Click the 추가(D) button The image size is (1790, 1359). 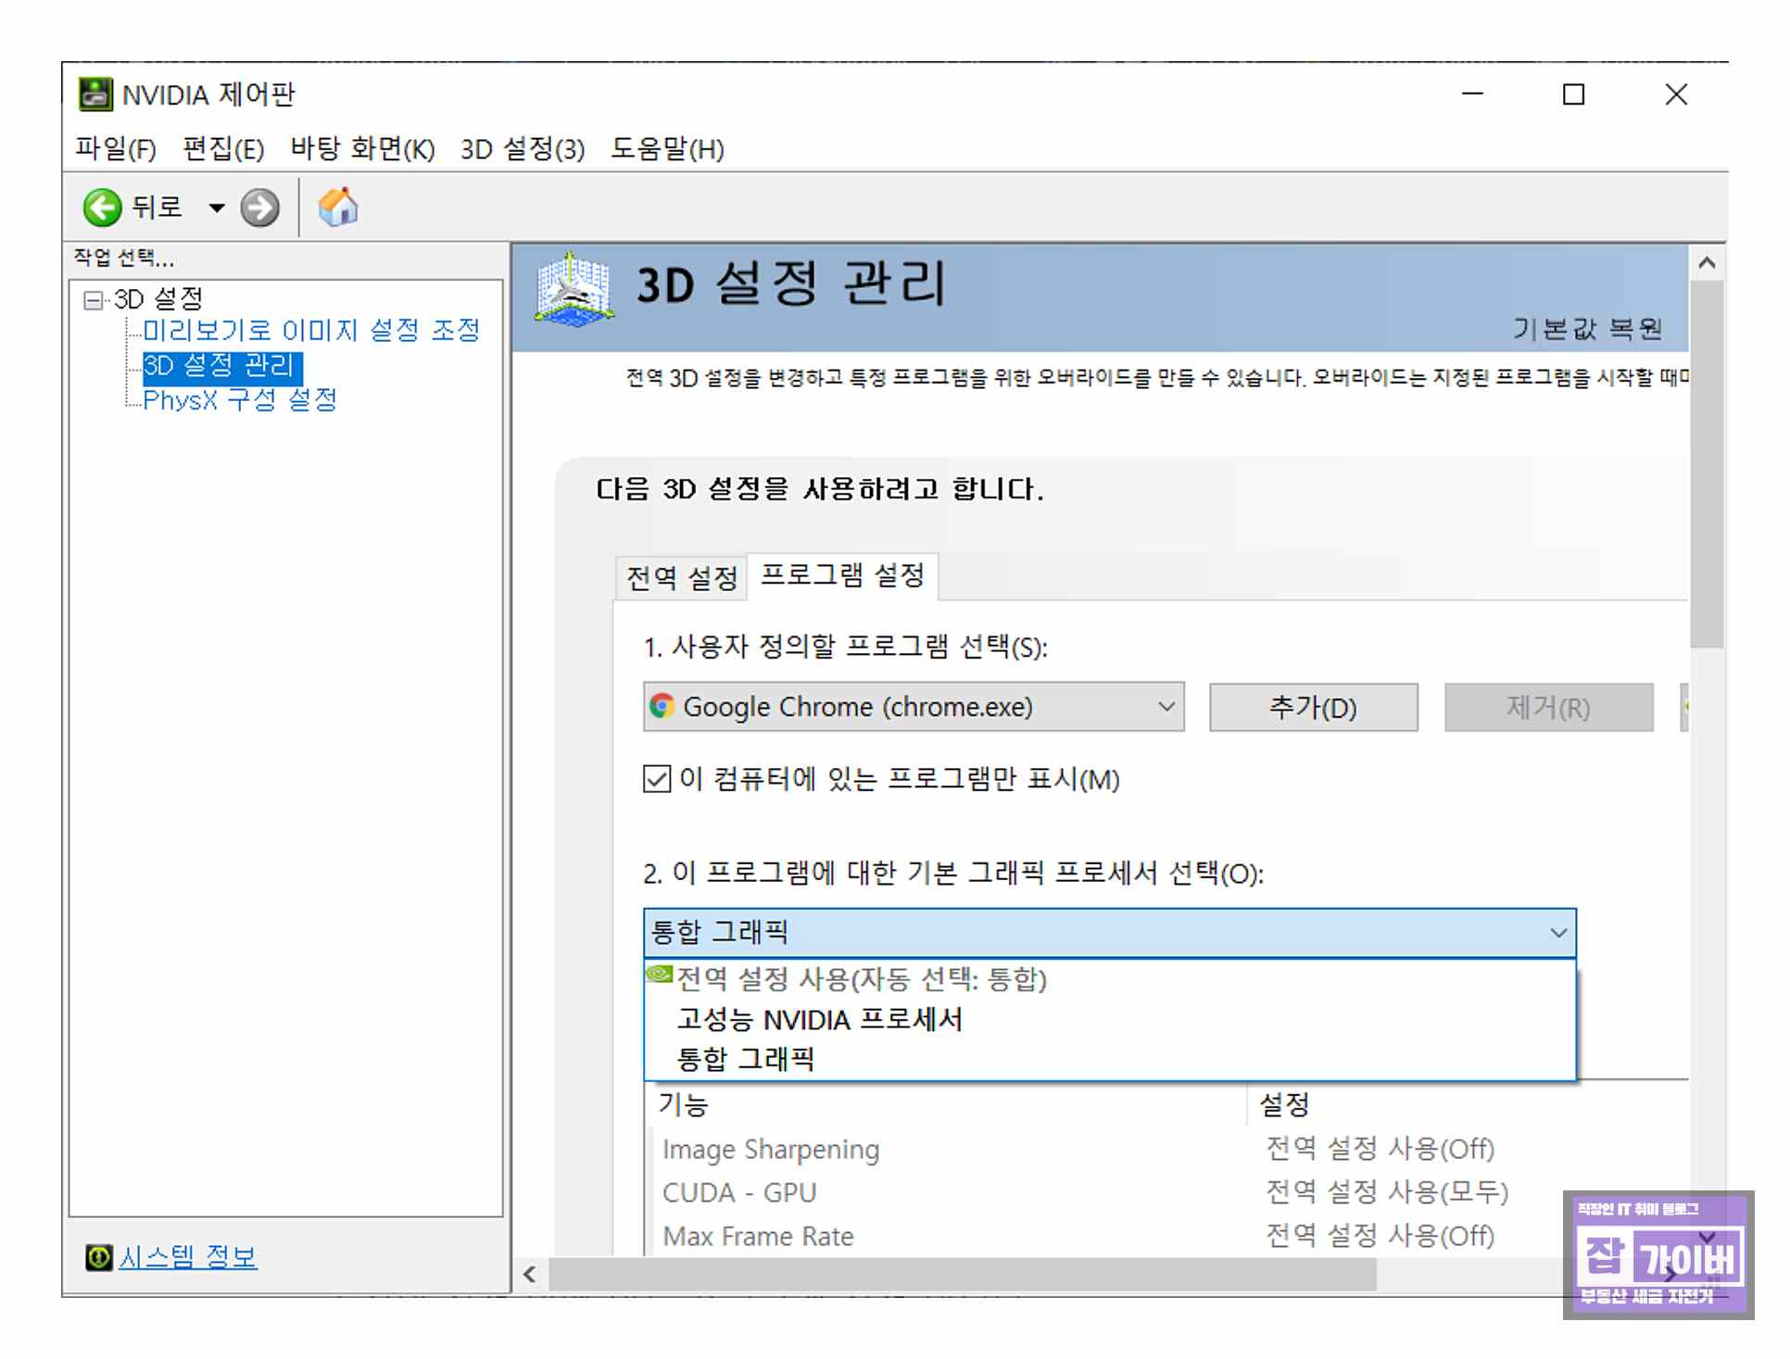point(1312,708)
